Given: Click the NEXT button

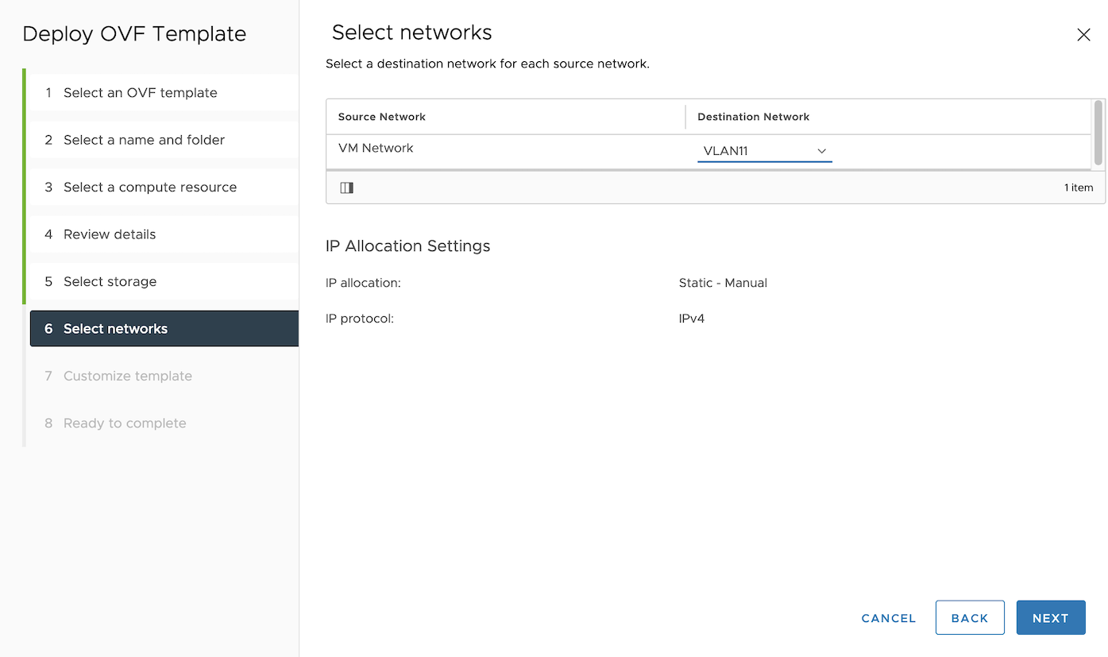Looking at the screenshot, I should [1050, 617].
